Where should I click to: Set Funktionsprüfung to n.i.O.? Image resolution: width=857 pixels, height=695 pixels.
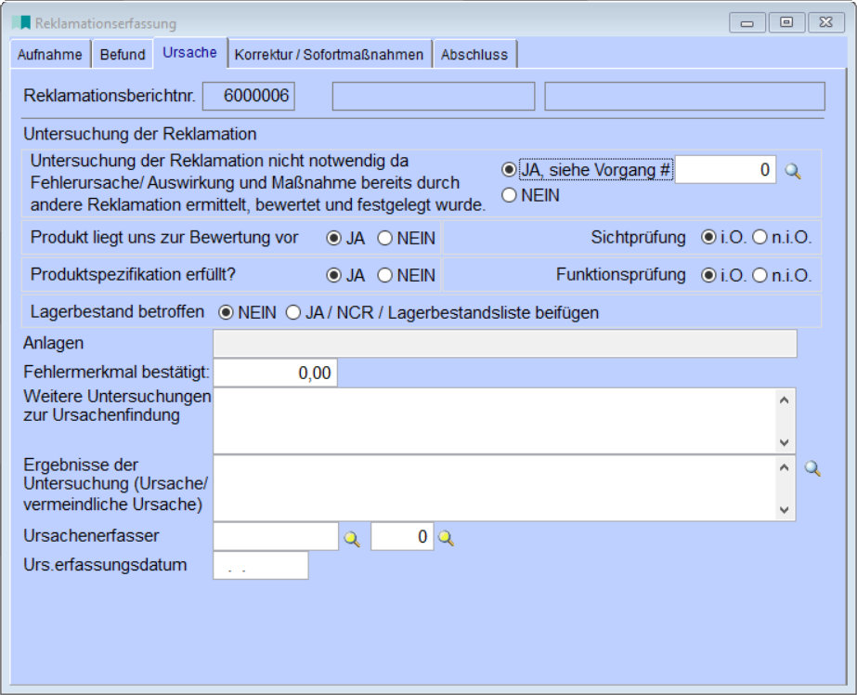[x=760, y=275]
